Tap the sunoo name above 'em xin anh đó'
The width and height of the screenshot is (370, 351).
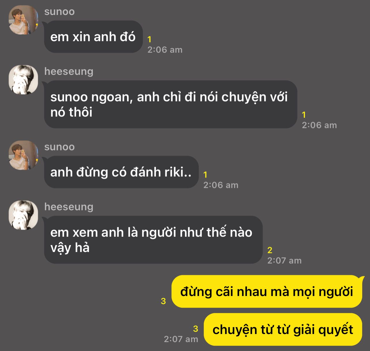(x=59, y=12)
